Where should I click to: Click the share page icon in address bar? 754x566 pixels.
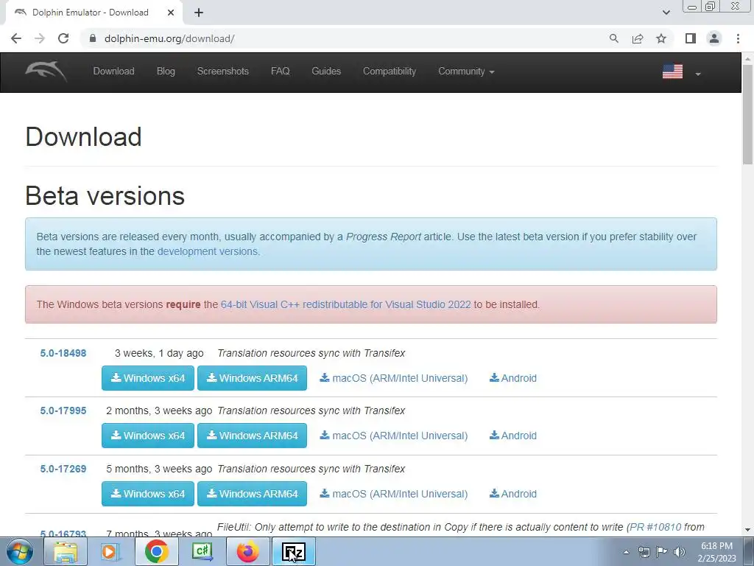click(x=638, y=38)
